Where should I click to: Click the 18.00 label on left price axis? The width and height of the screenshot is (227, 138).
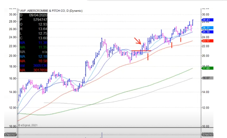click(13, 67)
